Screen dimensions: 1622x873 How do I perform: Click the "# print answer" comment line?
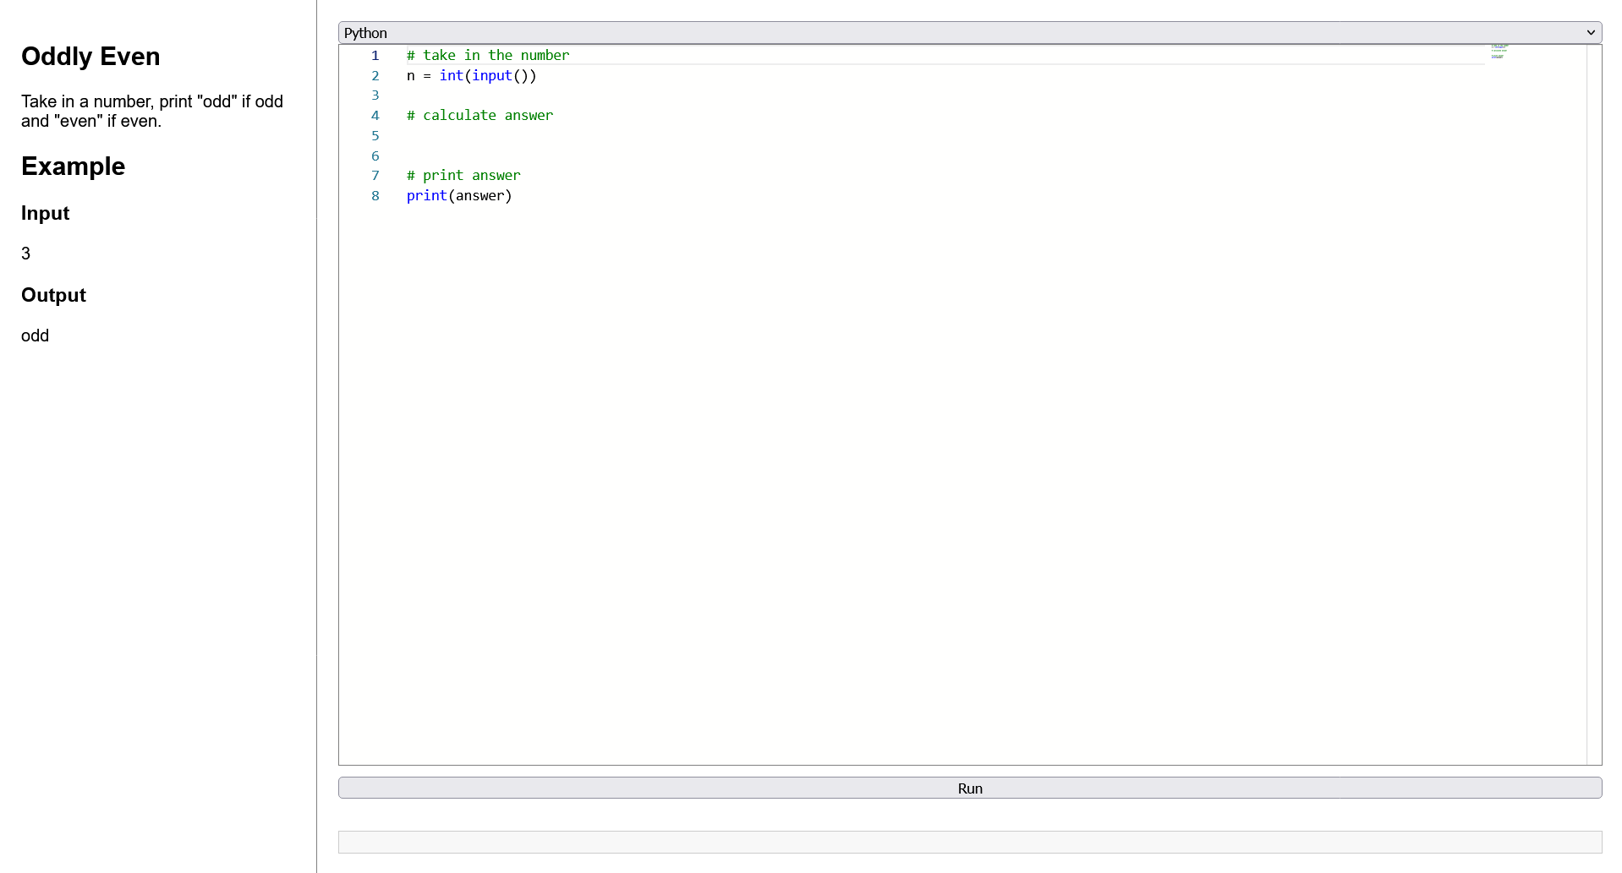463,175
